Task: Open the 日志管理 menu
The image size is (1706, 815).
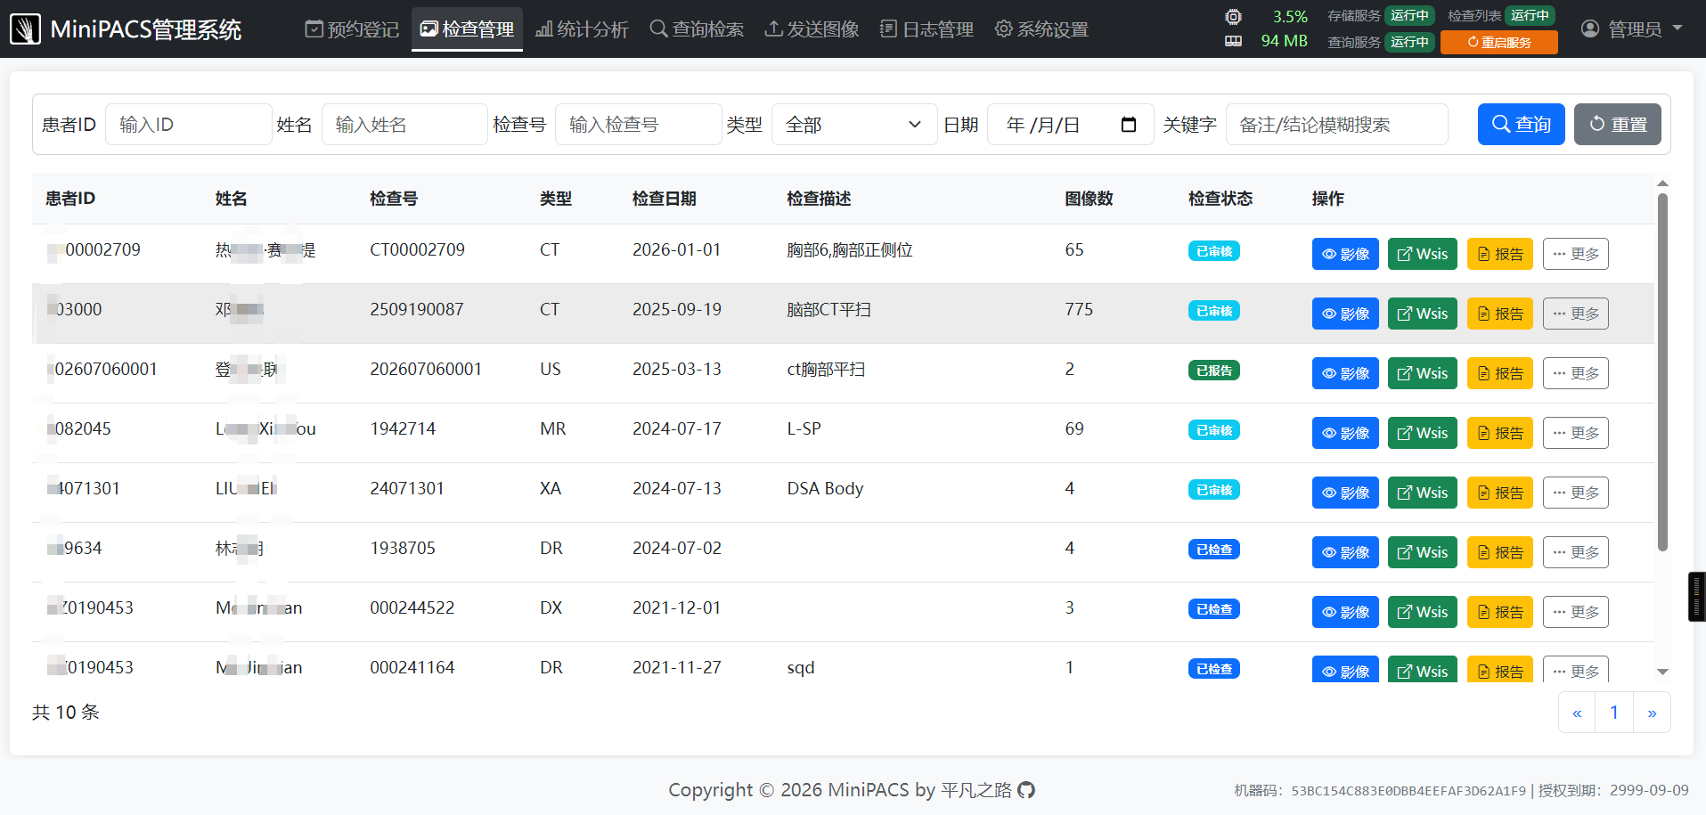Action: click(926, 29)
